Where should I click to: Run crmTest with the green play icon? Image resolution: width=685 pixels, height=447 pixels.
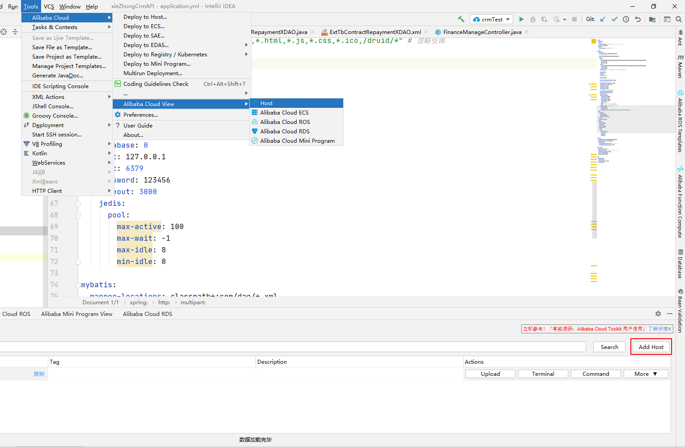521,19
